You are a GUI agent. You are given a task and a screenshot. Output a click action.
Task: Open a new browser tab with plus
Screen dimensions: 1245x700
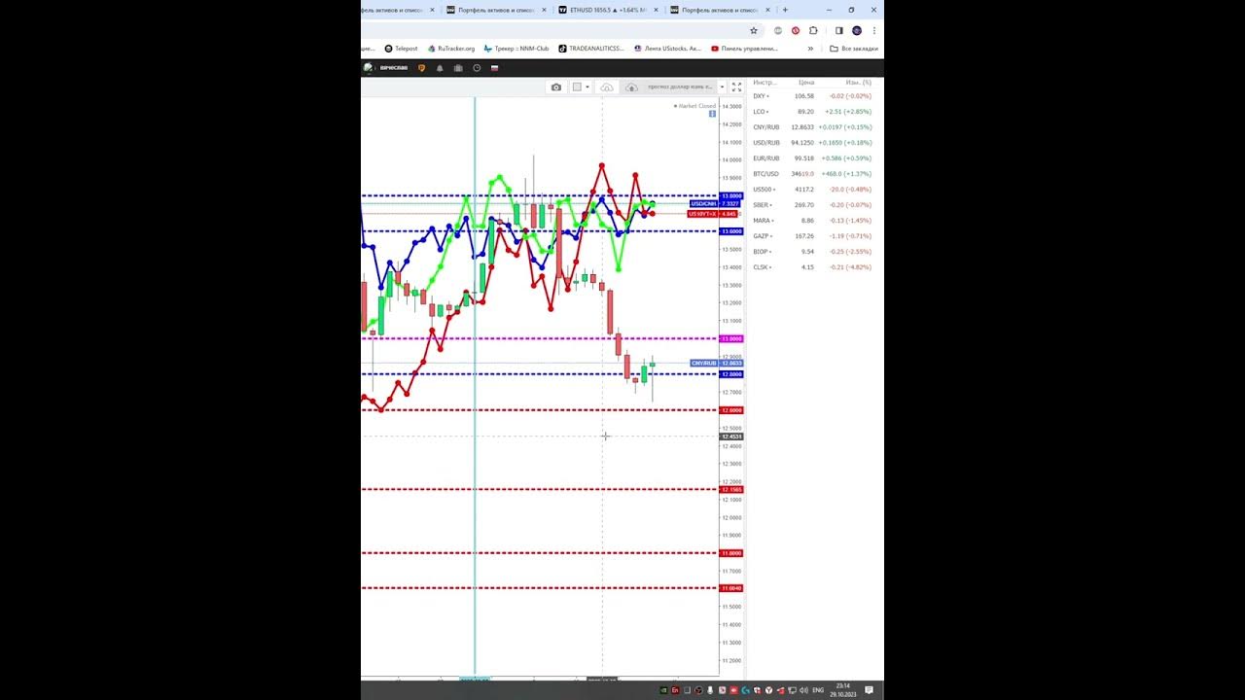785,10
